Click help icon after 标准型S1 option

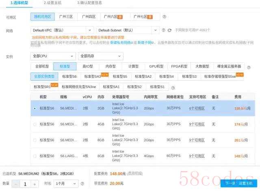pyautogui.click(x=173, y=88)
